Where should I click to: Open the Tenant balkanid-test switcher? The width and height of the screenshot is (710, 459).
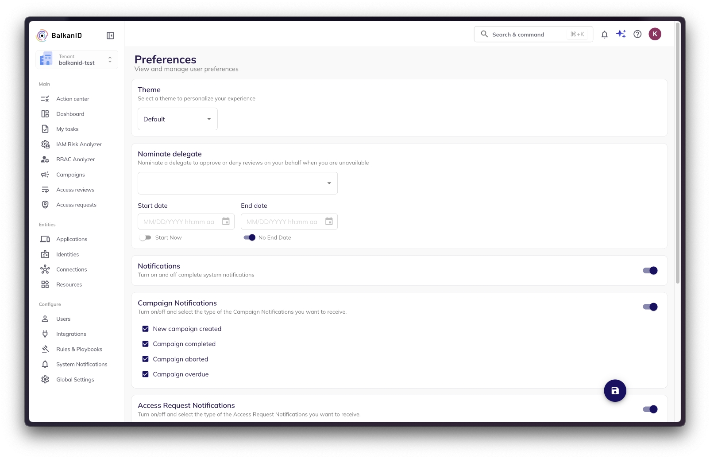(77, 60)
